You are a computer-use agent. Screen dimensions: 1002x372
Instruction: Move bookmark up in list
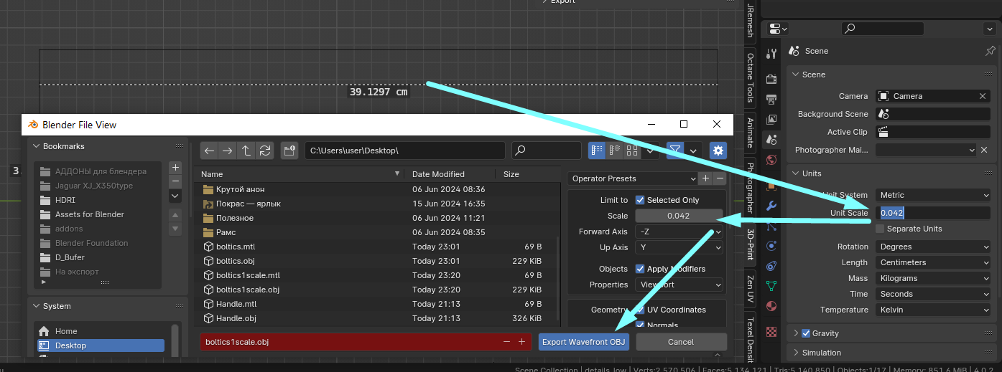(x=175, y=215)
